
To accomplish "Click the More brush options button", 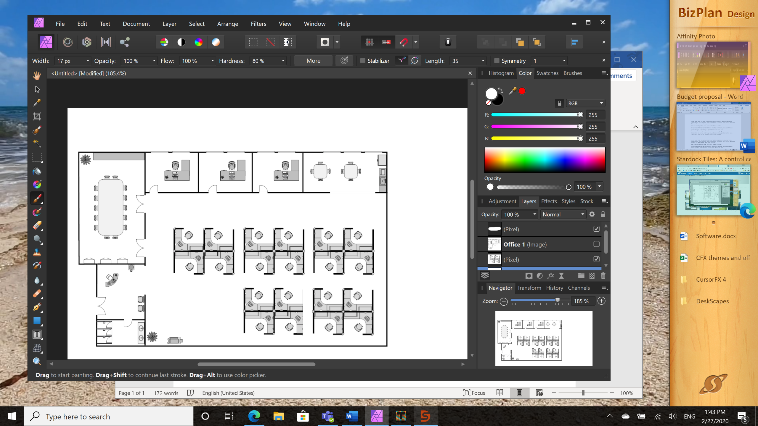I will [x=313, y=61].
